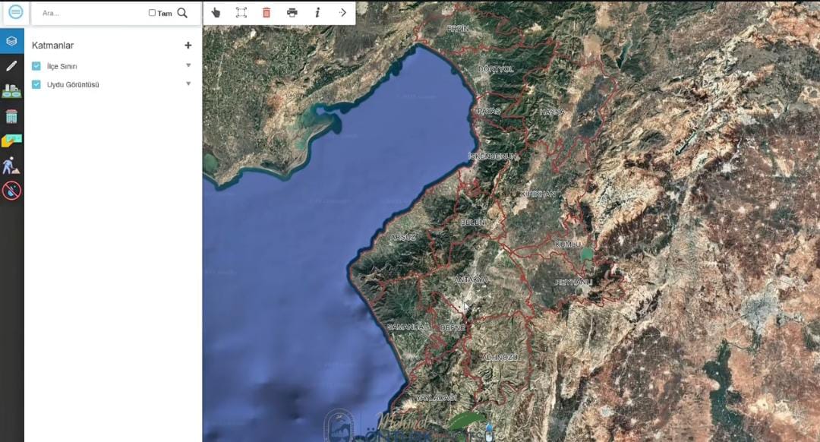Expand İlçe Sınırı layer options arrow
The height and width of the screenshot is (442, 820).
188,65
